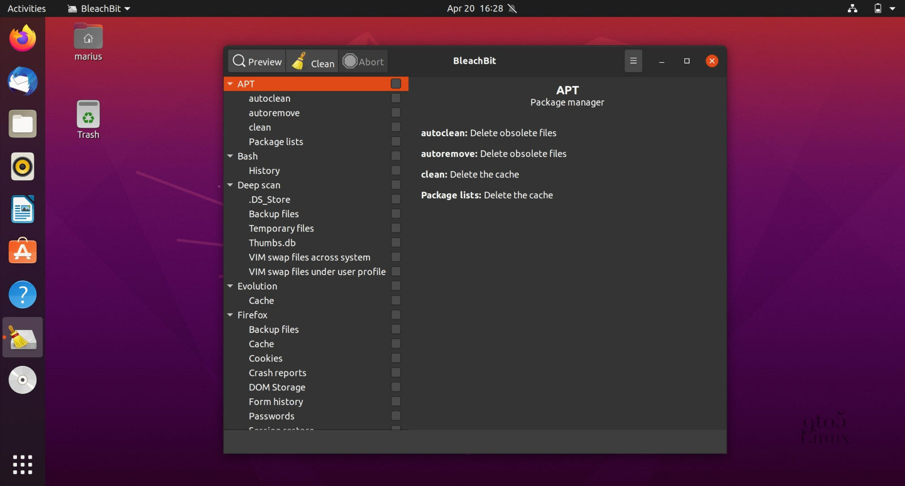Open the Activities overview

click(x=27, y=8)
